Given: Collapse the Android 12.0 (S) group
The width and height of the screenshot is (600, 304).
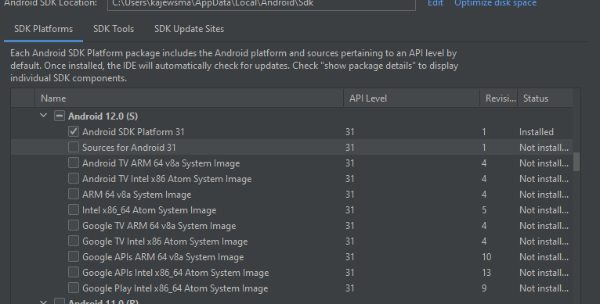Looking at the screenshot, I should [x=44, y=116].
